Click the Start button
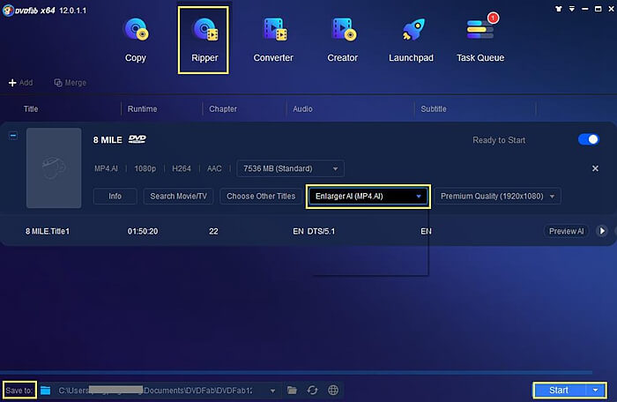Screen dimensions: 617x402 point(559,391)
